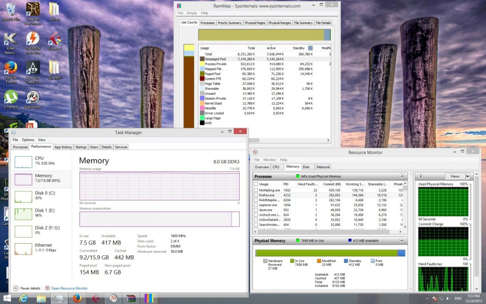Check the explorer.exe process checkbox
This screenshot has height=304, width=486.
tap(256, 205)
